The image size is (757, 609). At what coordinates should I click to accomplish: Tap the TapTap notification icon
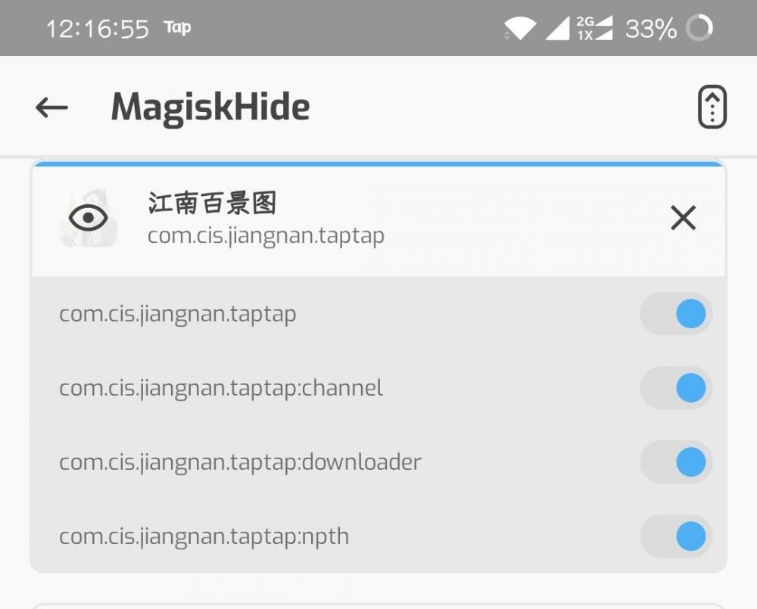pos(177,28)
